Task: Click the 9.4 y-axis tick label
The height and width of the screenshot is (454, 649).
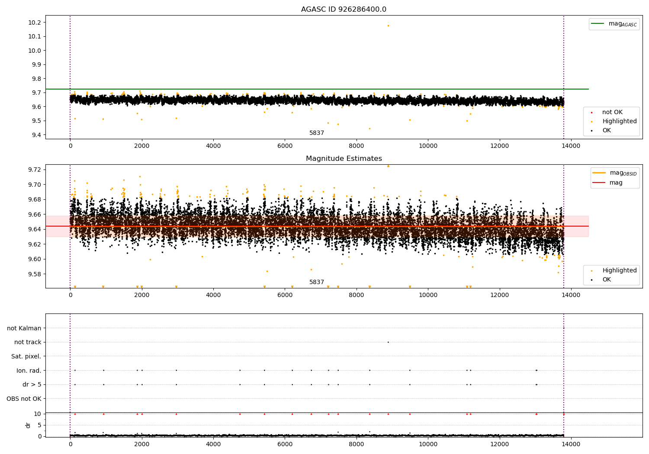Action: [x=36, y=135]
